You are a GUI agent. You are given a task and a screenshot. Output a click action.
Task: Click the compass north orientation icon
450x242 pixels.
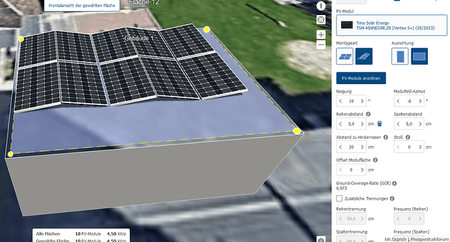[x=321, y=5]
